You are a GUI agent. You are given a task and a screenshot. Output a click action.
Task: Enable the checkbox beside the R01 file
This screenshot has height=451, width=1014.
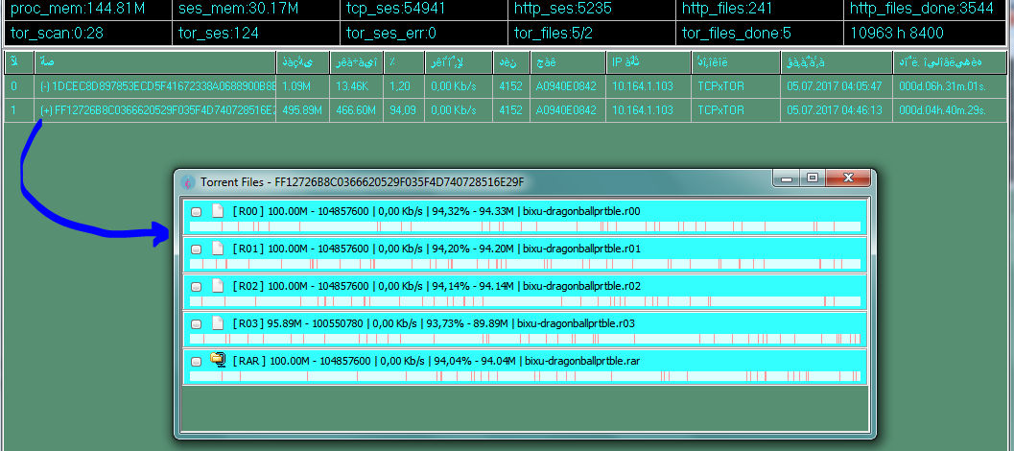point(197,249)
